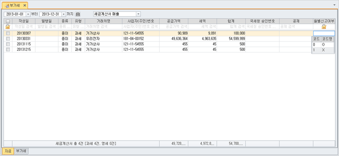
Task: Click the 54,700,... footer total
Action: (x=231, y=143)
